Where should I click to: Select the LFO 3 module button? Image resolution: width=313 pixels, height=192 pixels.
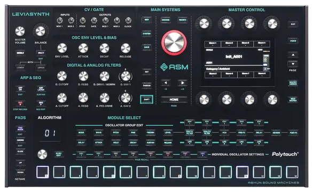click(224, 142)
